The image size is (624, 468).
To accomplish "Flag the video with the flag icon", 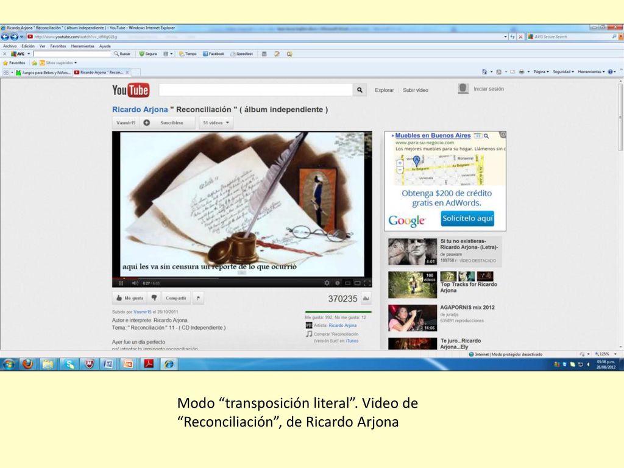I will (198, 297).
